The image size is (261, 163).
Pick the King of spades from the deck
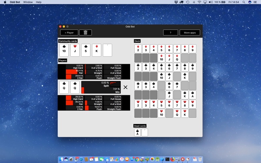(x=185, y=95)
